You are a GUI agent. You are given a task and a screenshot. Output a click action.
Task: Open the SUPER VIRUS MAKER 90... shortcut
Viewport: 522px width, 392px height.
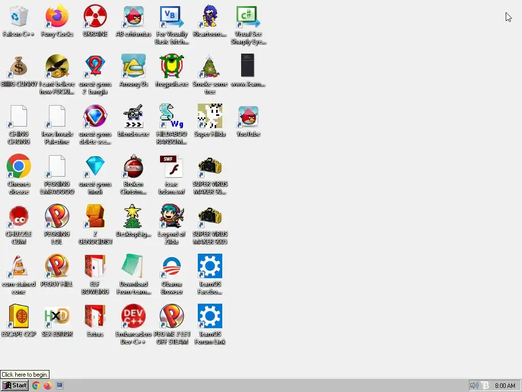210,166
